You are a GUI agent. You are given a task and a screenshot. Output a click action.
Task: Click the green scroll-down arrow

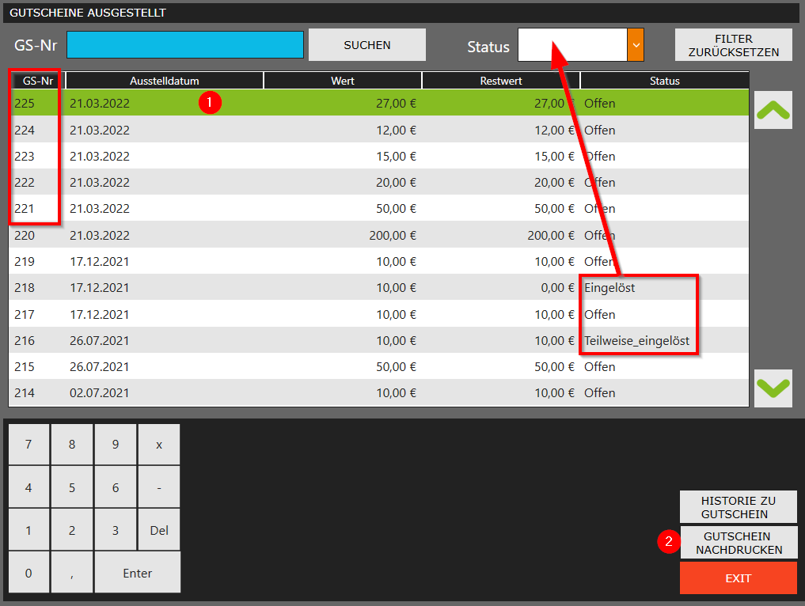(x=773, y=388)
